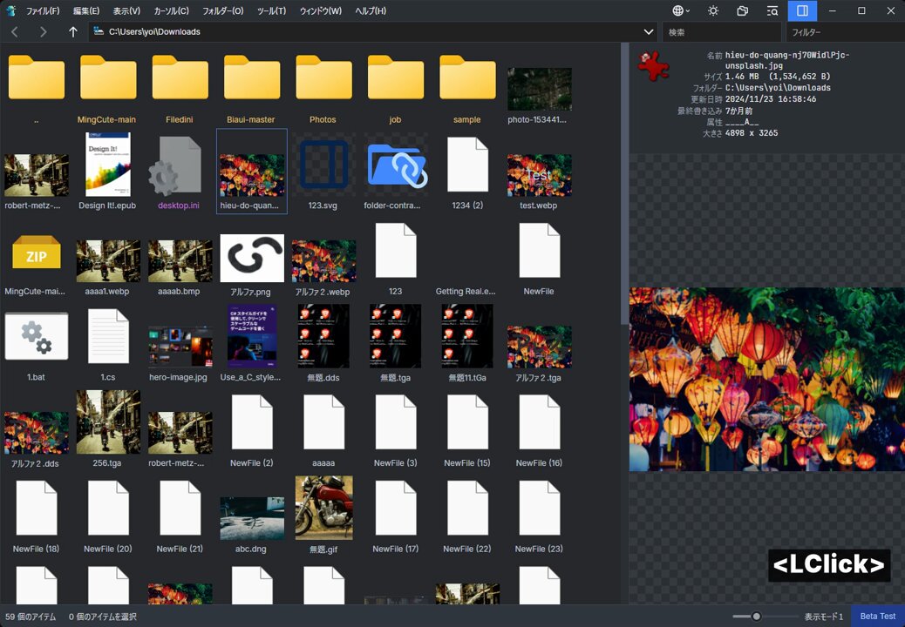905x627 pixels.
Task: Select the hieu-do-quan... lantern image
Action: (252, 172)
